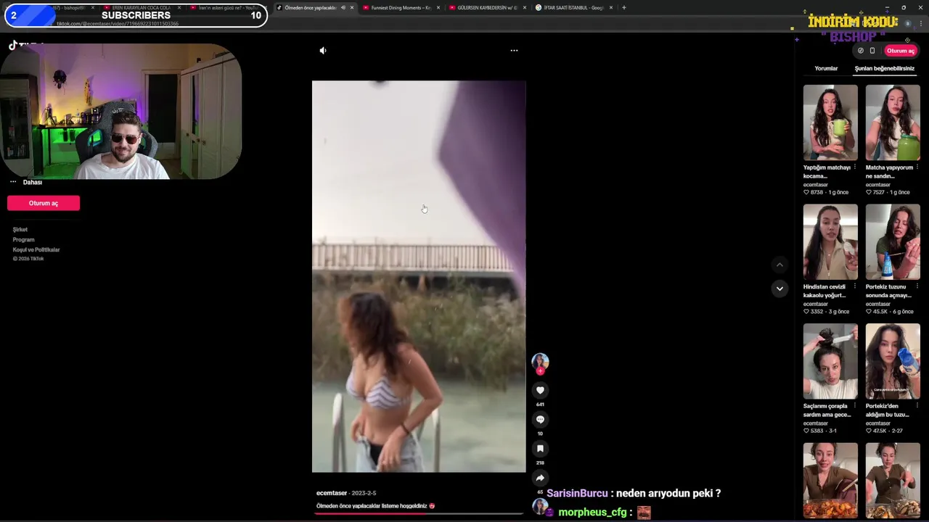Open the Portekiz tuzunu sonunda açmayı thumbnail
Image resolution: width=929 pixels, height=522 pixels.
pos(893,241)
